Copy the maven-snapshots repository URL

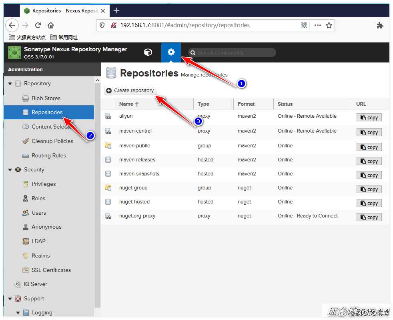tap(369, 175)
